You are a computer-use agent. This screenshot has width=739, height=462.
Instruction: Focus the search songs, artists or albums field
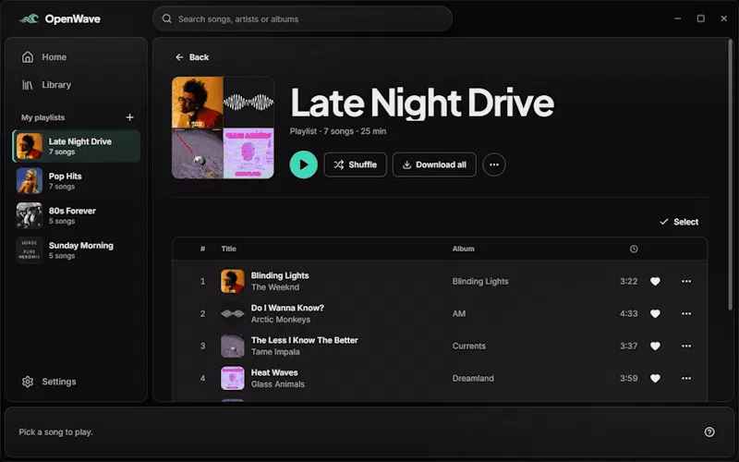point(302,18)
